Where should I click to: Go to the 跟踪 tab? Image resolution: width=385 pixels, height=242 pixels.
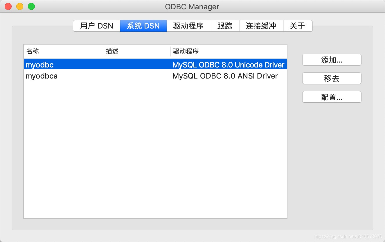point(225,26)
